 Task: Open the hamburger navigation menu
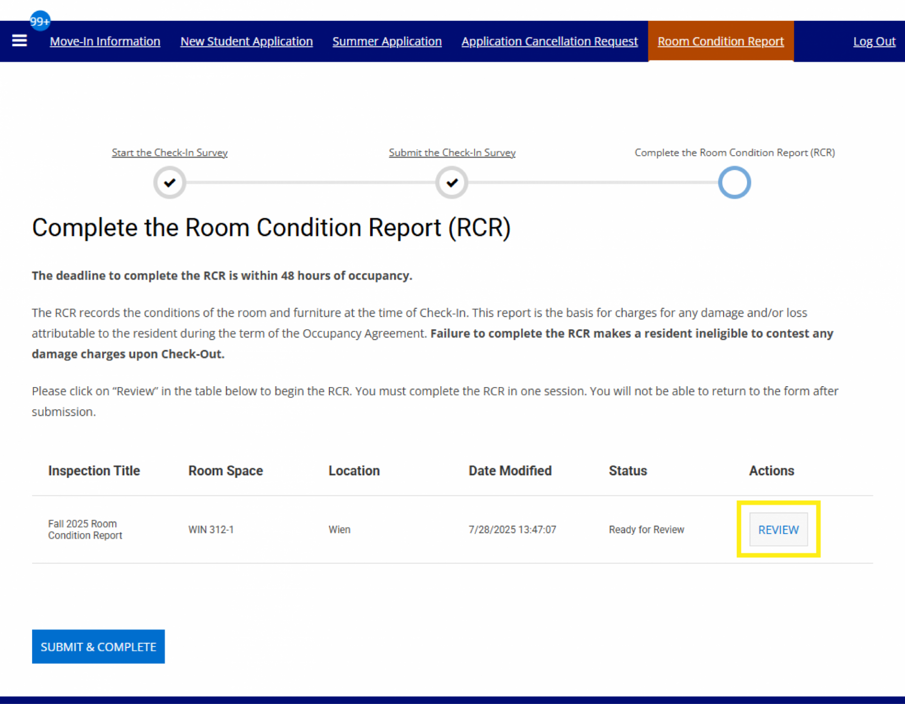click(x=19, y=41)
